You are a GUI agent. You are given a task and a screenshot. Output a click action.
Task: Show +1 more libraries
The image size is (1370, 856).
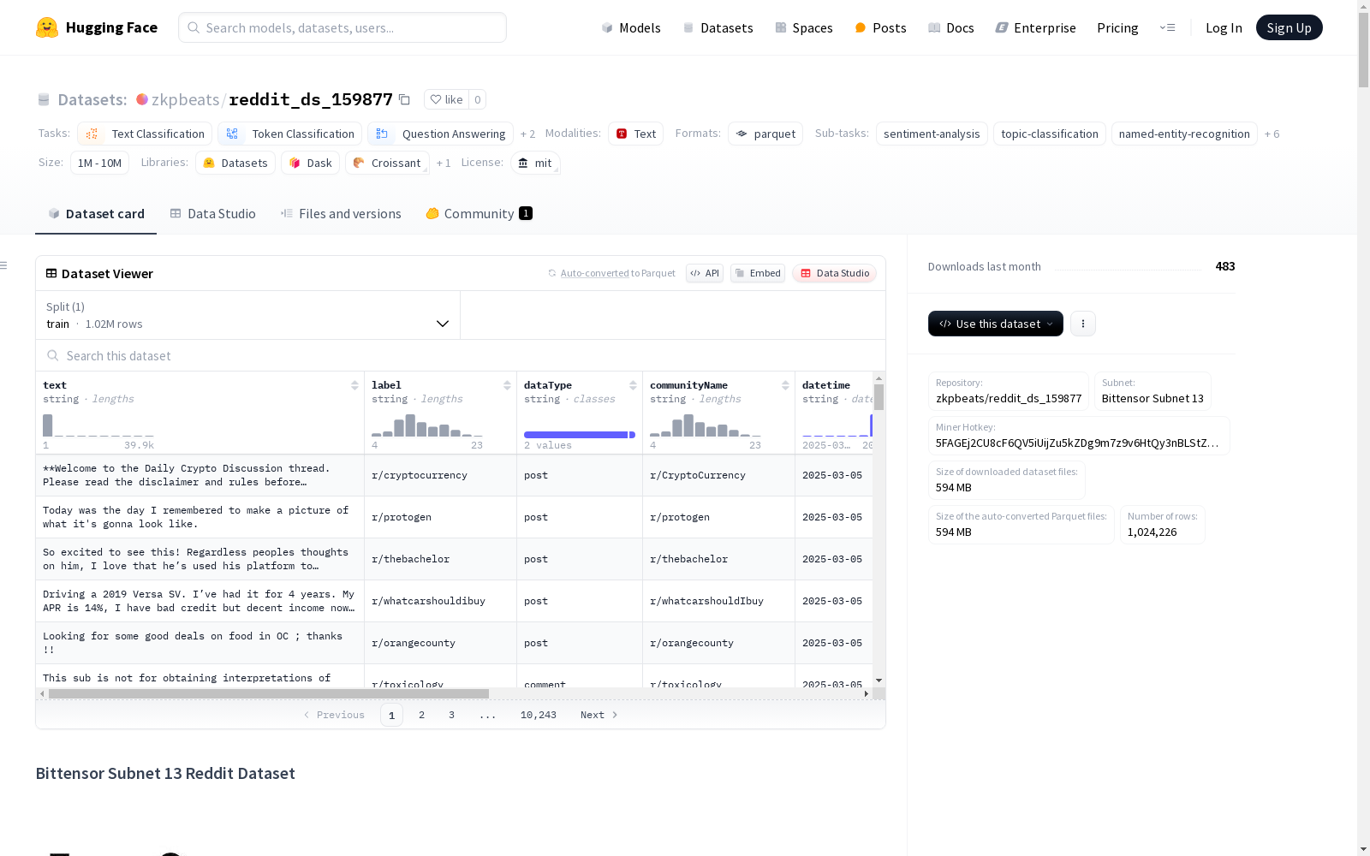tap(444, 163)
